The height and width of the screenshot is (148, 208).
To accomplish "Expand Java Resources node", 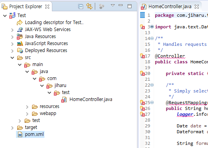I will point(12,37).
